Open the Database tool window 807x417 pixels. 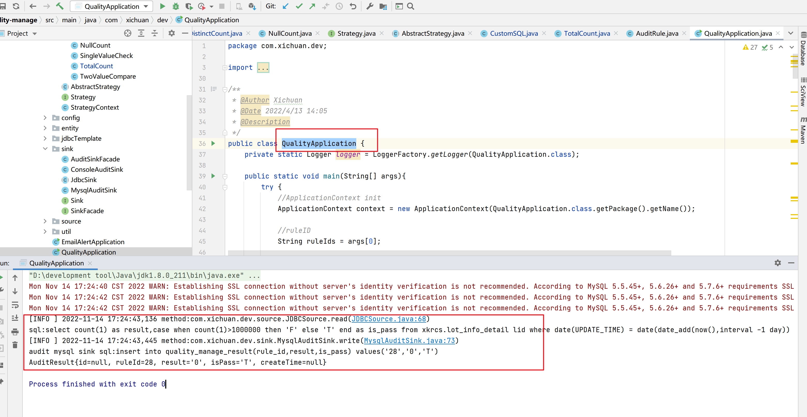(x=803, y=49)
